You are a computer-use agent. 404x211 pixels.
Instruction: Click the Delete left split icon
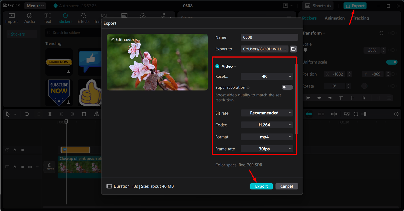(x=61, y=114)
